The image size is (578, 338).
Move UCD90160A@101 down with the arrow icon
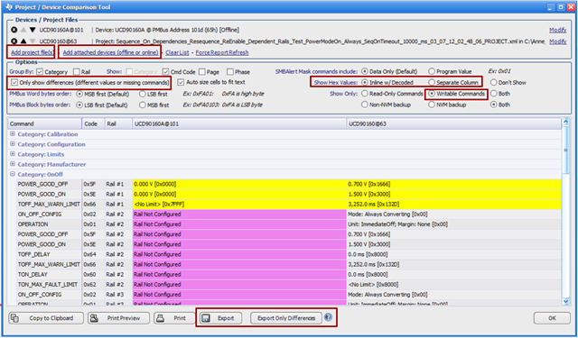click(33, 30)
